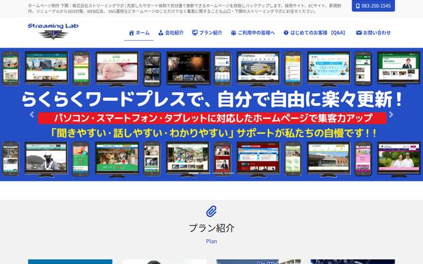Call the 083-250-1545 phone number button
The width and height of the screenshot is (423, 264).
point(373,6)
